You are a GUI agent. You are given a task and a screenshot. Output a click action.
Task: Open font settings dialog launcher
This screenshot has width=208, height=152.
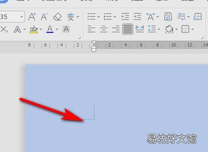click(x=79, y=38)
